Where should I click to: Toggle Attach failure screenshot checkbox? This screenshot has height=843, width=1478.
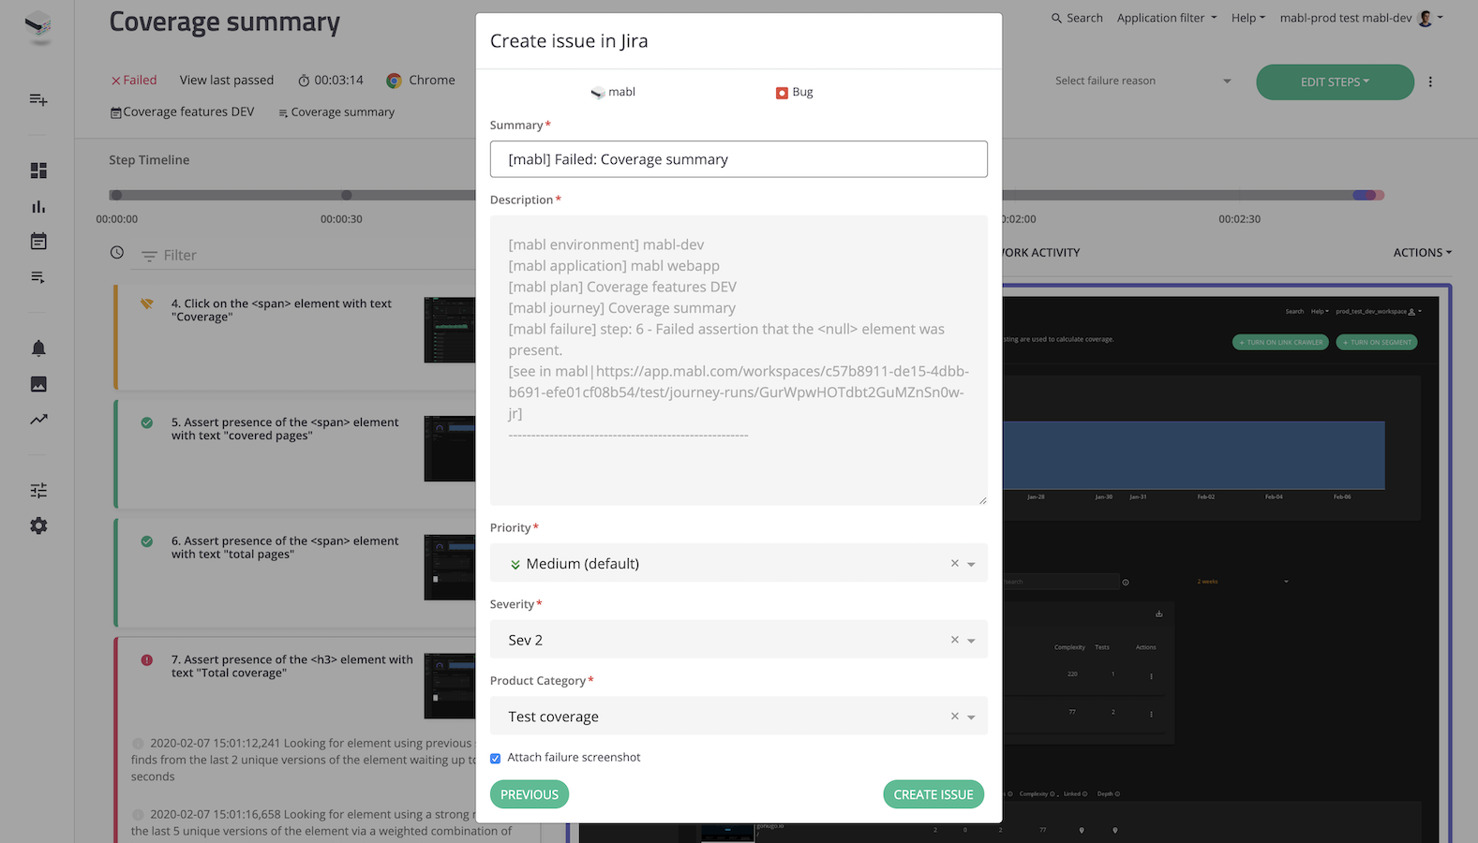coord(496,759)
